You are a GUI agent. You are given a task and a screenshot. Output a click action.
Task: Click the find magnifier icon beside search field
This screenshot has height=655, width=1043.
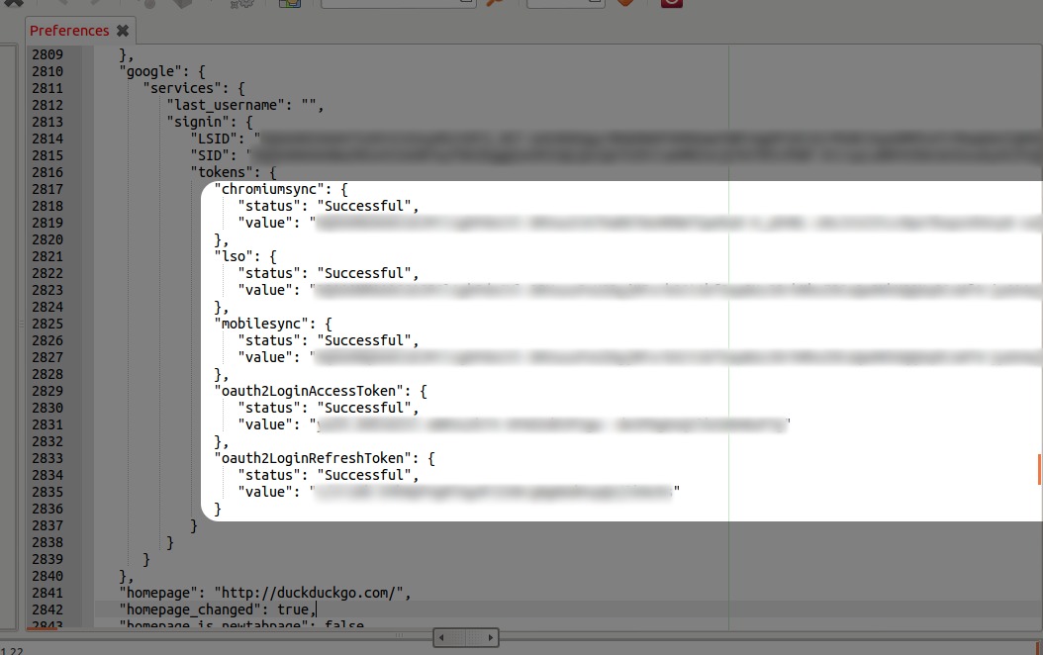[x=496, y=3]
